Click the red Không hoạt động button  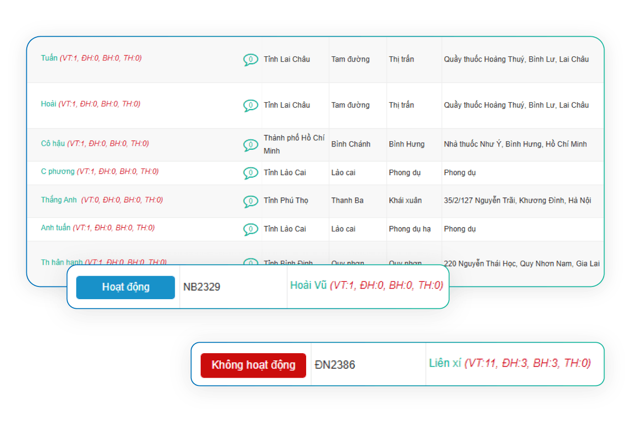point(253,365)
